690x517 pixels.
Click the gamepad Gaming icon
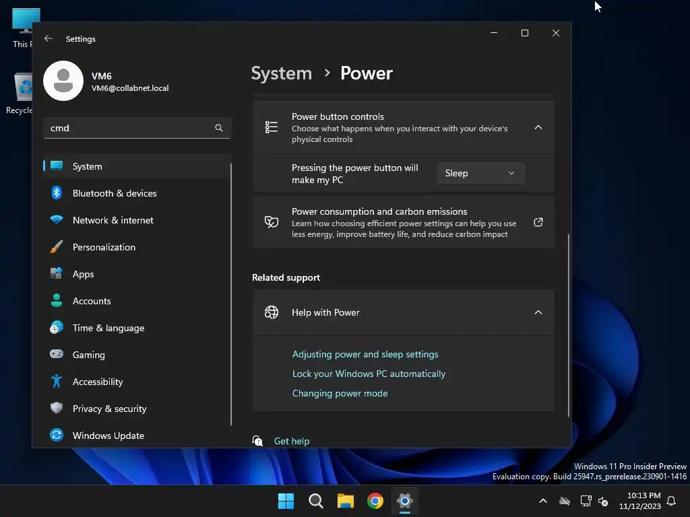click(57, 354)
